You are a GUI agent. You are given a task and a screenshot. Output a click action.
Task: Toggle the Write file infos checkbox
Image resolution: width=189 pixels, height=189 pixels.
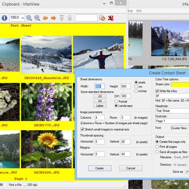pyautogui.click(x=157, y=91)
